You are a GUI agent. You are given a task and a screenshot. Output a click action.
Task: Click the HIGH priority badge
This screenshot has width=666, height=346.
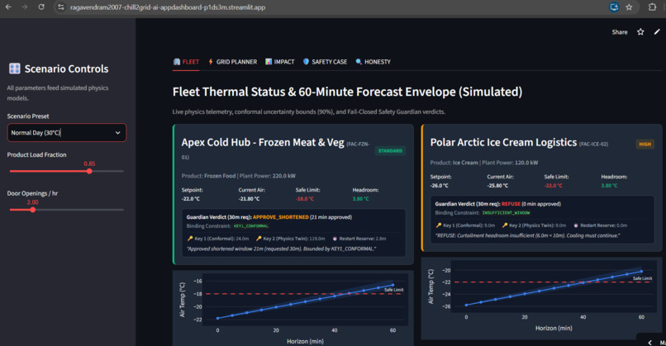point(645,145)
